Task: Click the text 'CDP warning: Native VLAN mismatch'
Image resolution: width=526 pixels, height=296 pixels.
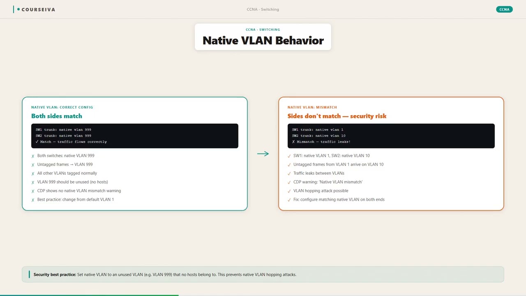Action: pyautogui.click(x=328, y=182)
